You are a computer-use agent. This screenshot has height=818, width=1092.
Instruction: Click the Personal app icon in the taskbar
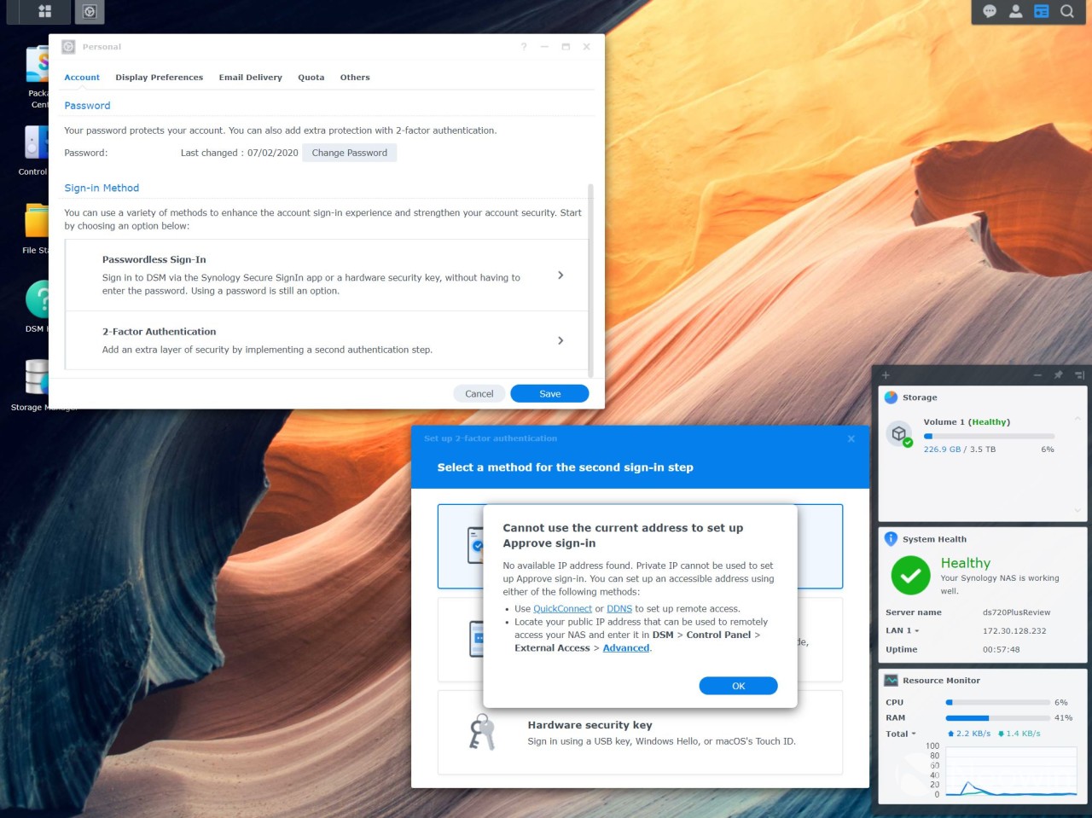pos(90,11)
